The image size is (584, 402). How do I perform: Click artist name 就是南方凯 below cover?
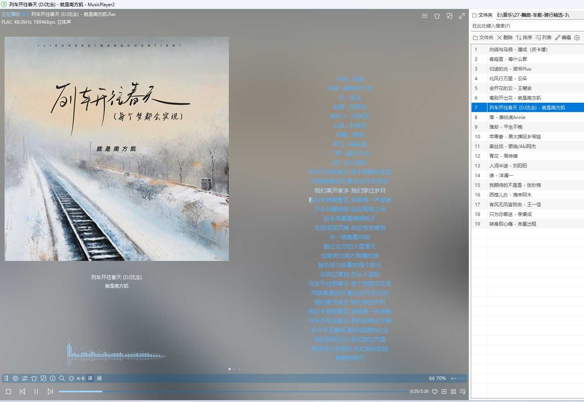click(117, 286)
